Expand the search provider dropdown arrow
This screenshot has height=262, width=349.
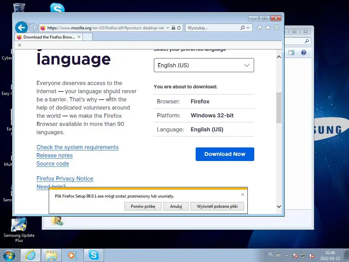pos(248,28)
